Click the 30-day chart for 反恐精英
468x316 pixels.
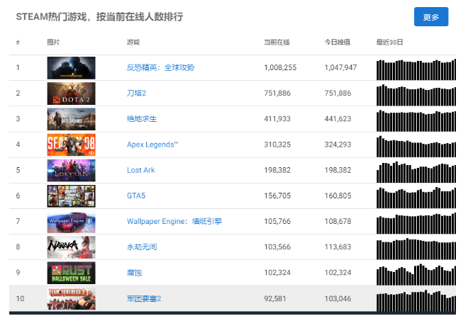pyautogui.click(x=416, y=69)
